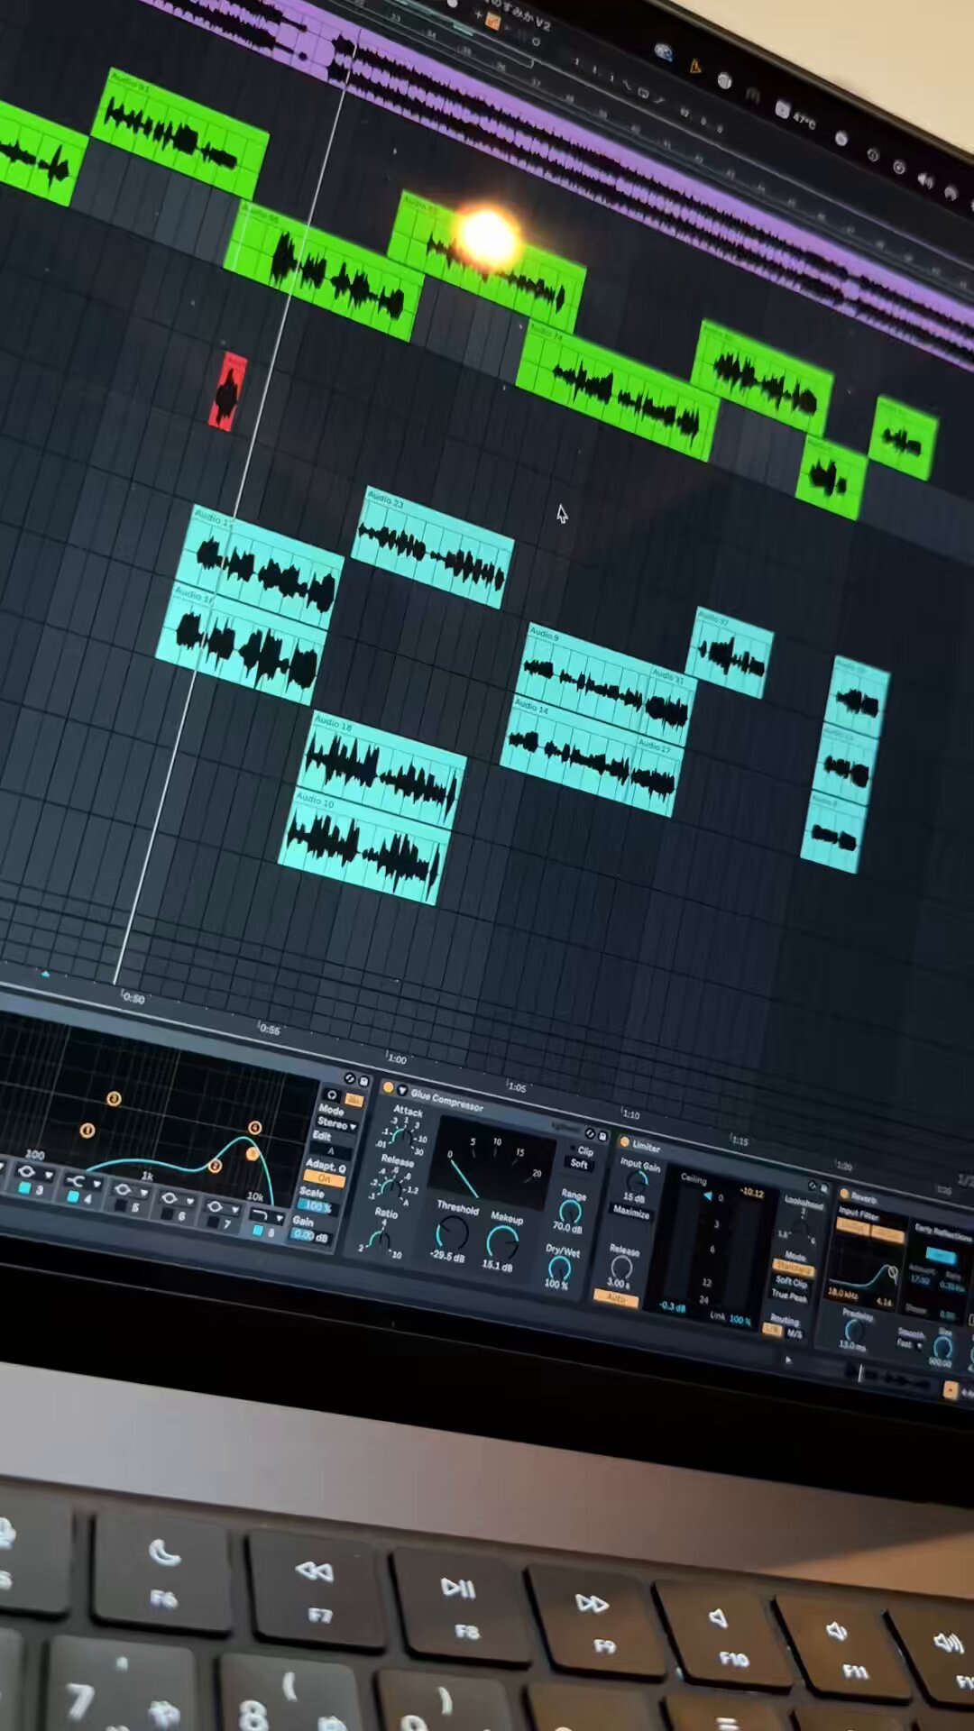The height and width of the screenshot is (1731, 974).
Task: Click EQ band 6 filter-type icon
Action: pos(170,1197)
